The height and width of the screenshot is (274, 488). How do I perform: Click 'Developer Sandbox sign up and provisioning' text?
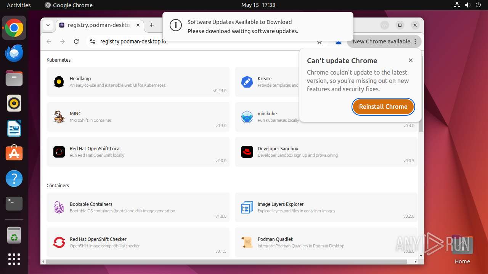pos(298,155)
